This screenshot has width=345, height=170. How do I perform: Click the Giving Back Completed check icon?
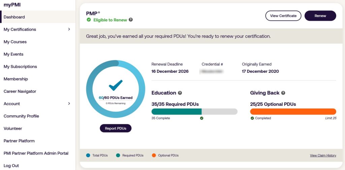point(252,118)
